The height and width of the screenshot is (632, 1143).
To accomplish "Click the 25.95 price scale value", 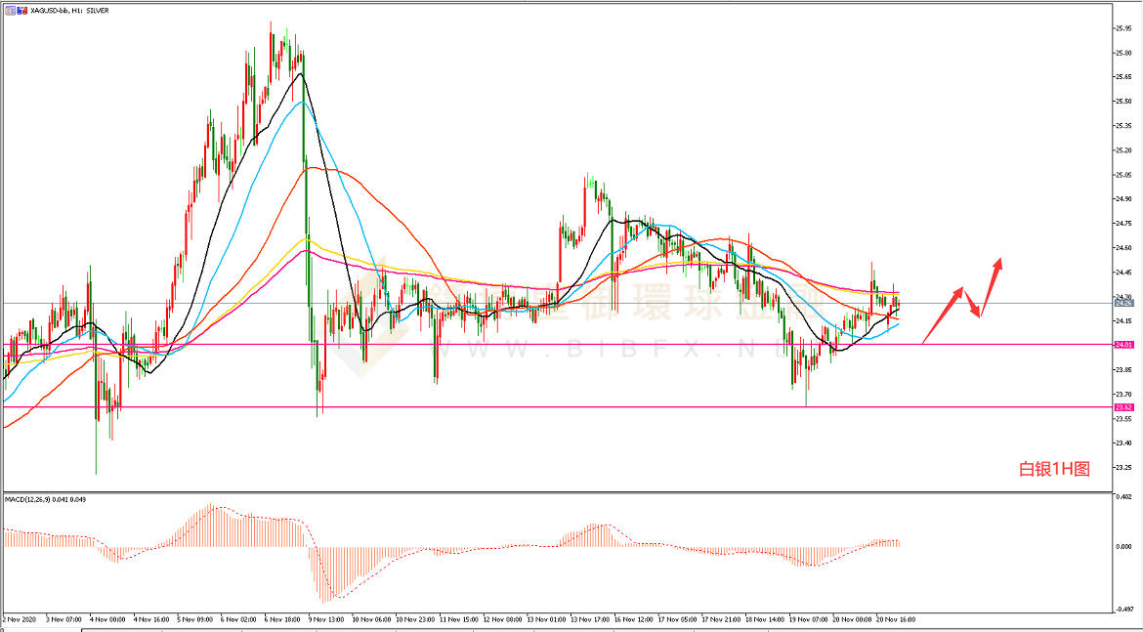I will point(1122,27).
